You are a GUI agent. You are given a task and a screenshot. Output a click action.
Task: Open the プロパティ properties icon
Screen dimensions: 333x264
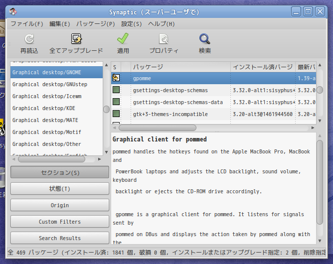164,39
